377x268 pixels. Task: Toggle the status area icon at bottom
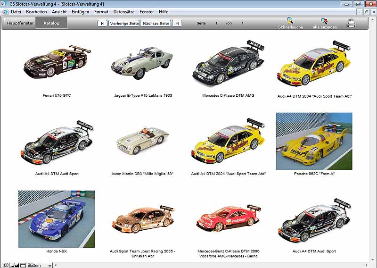tap(22, 265)
